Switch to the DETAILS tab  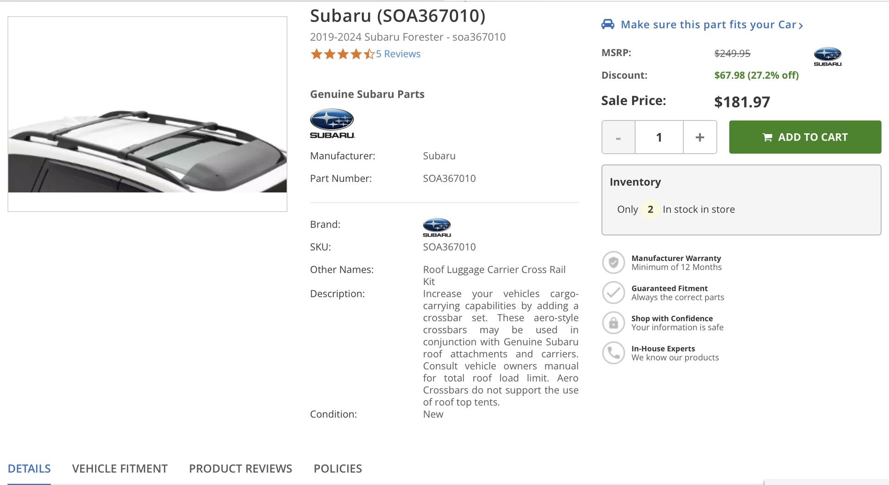coord(29,468)
